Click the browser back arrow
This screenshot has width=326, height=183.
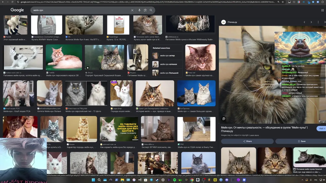[3, 2]
